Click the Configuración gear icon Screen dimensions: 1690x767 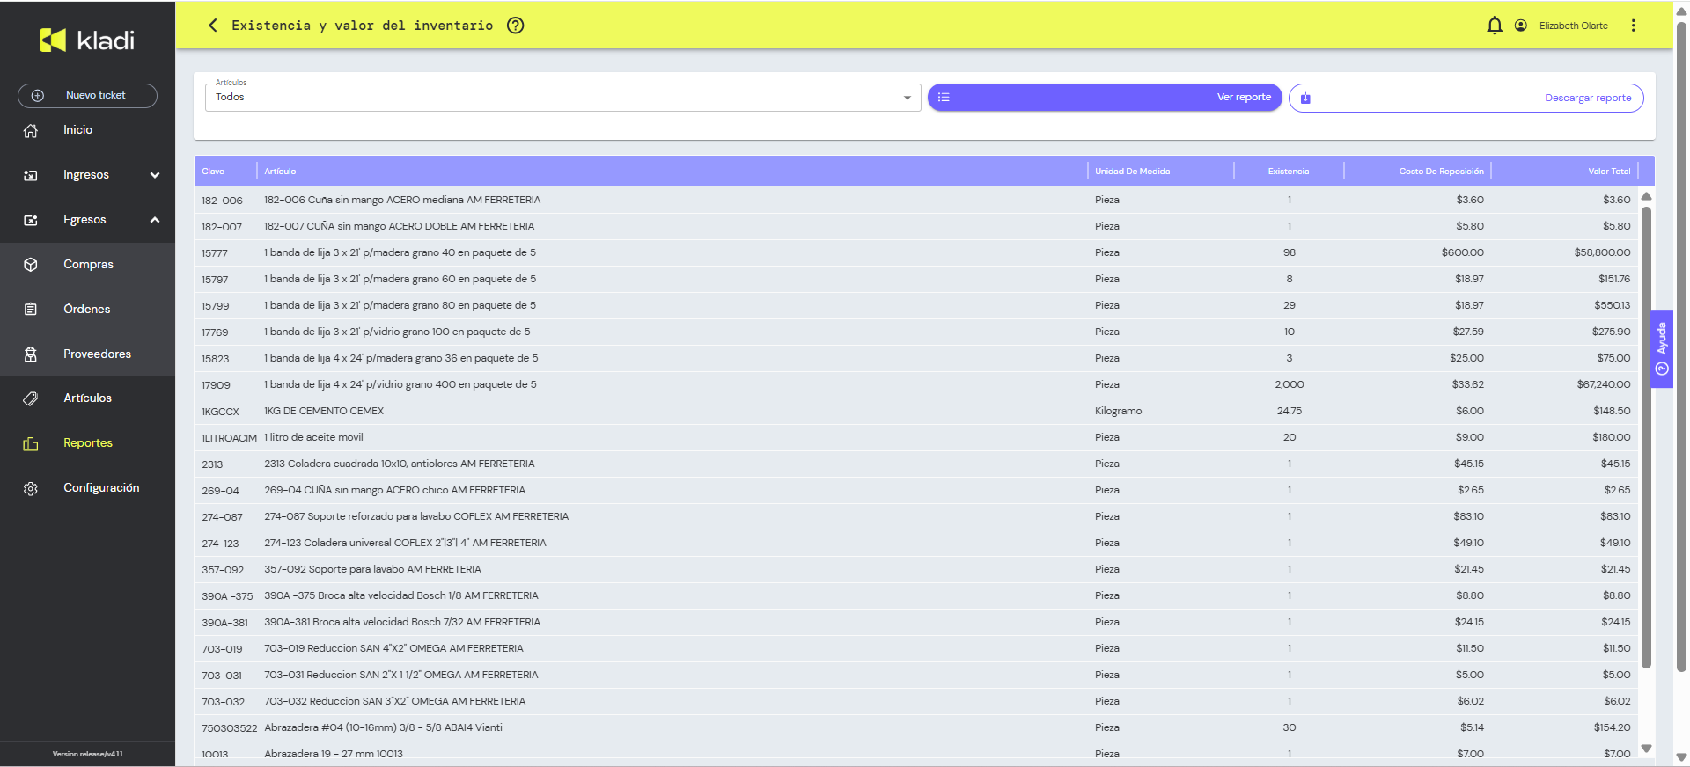[31, 488]
